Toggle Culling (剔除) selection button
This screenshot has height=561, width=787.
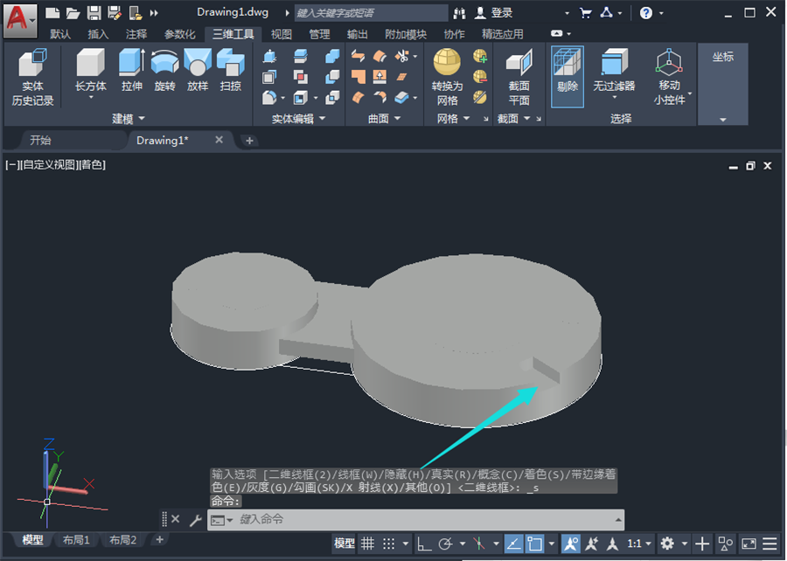568,77
